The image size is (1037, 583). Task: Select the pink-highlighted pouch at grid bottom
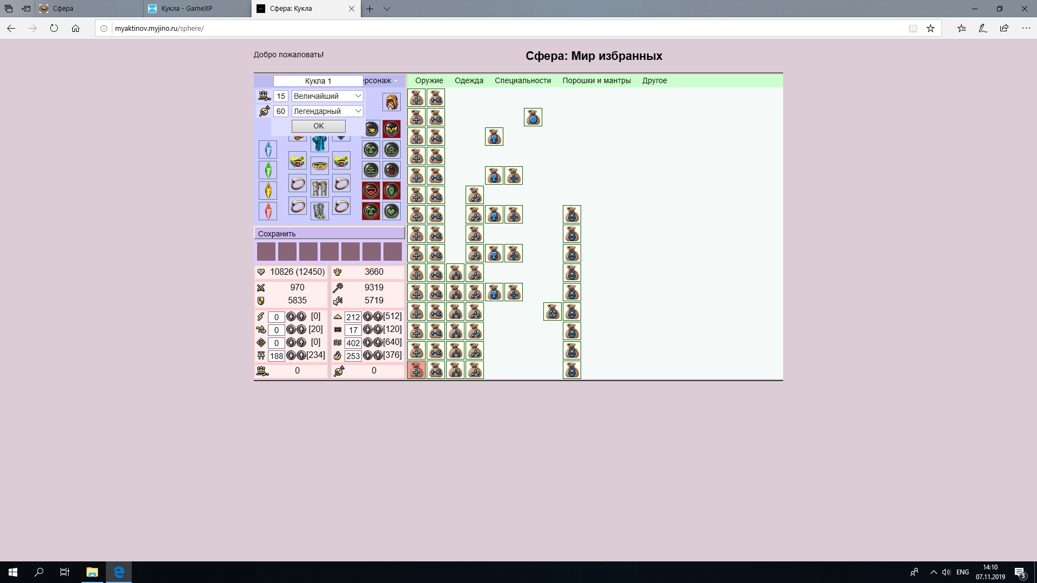click(416, 370)
